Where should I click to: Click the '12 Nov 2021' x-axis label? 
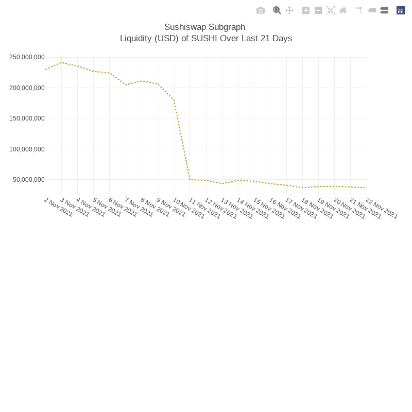(x=221, y=208)
